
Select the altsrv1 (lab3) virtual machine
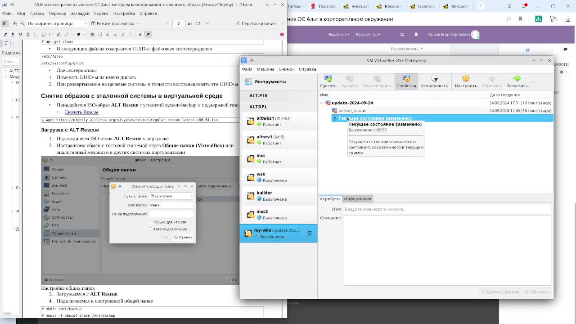[279, 140]
